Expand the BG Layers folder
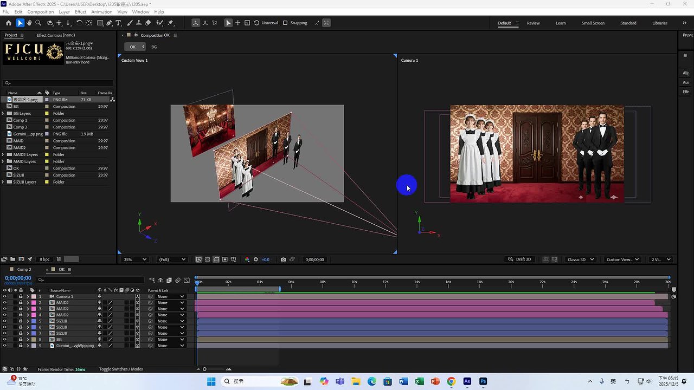The width and height of the screenshot is (694, 390). pyautogui.click(x=3, y=113)
